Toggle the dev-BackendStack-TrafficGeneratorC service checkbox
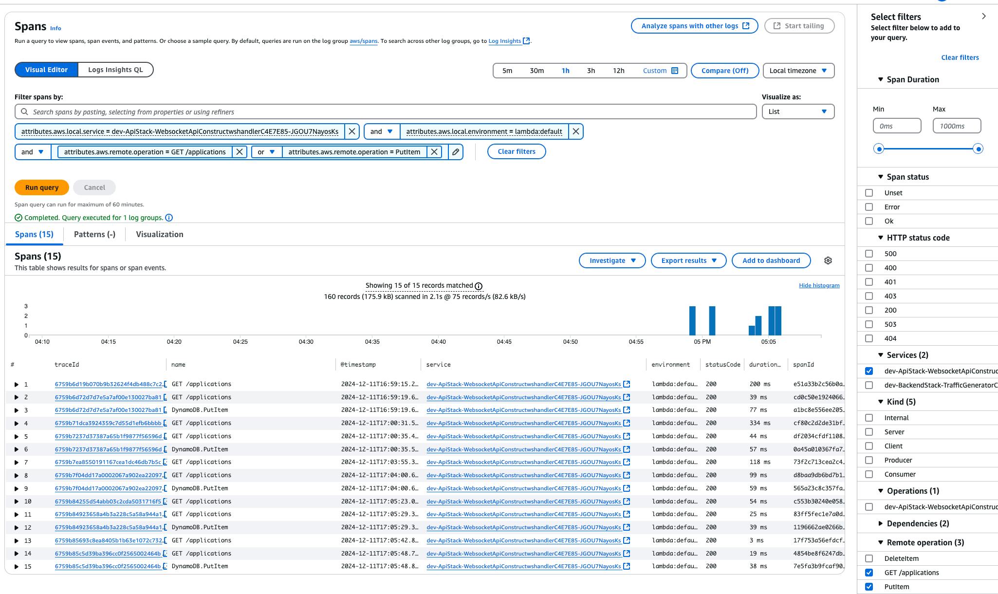 coord(869,385)
